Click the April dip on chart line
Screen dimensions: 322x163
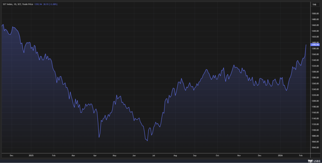(x=99, y=137)
